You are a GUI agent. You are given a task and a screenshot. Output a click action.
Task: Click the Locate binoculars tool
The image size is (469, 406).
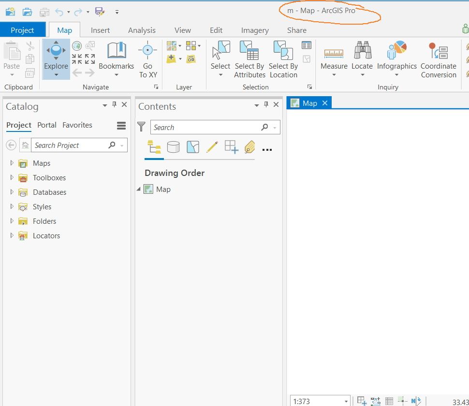coord(362,59)
